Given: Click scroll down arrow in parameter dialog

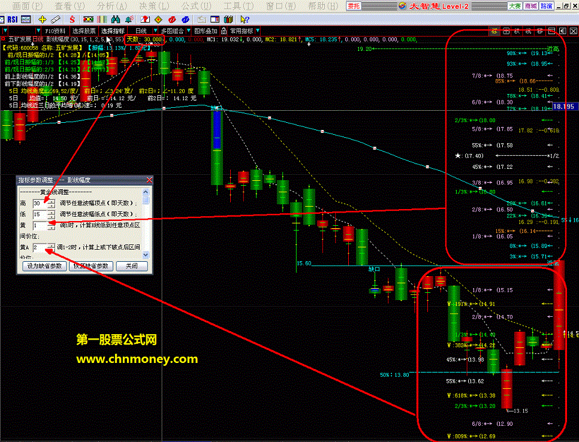Looking at the screenshot, I should (x=146, y=255).
